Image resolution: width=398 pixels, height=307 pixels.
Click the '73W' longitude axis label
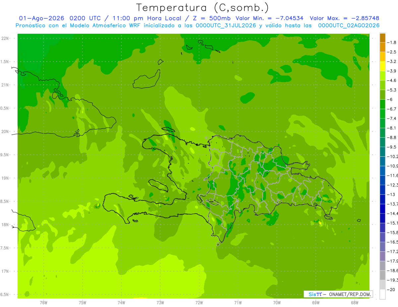160,302
